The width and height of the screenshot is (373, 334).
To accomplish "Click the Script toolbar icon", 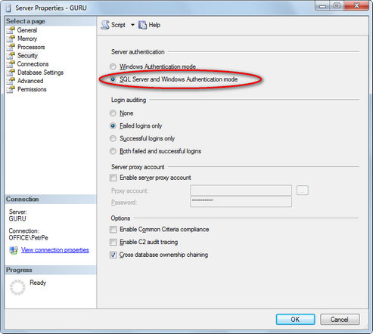I will pos(105,25).
